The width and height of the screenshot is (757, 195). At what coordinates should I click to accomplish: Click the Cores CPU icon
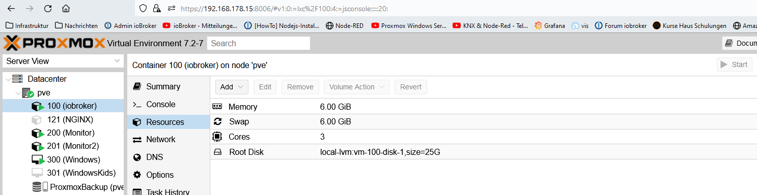(217, 137)
